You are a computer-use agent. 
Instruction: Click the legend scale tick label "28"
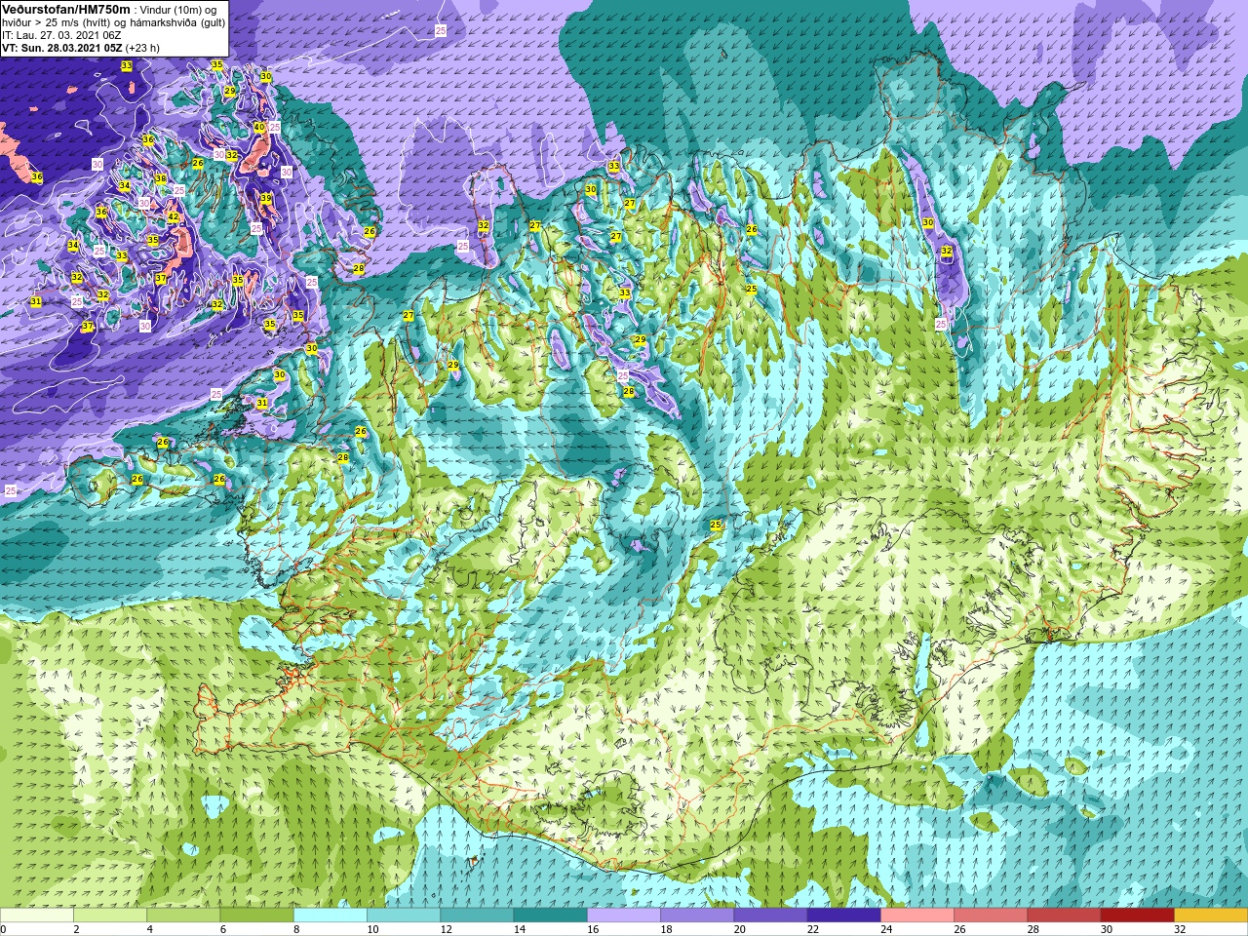[x=1033, y=929]
